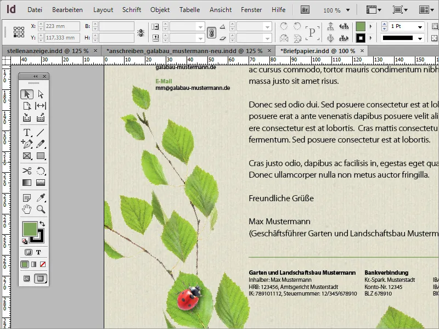Select the Line tool
Viewport: 439px width, 329px height.
click(41, 132)
